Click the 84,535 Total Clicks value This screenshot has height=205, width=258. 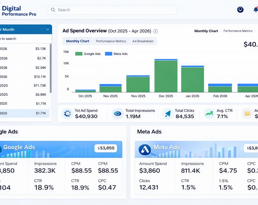(185, 116)
